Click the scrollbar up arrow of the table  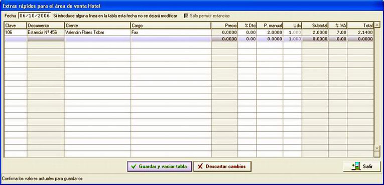click(x=377, y=25)
